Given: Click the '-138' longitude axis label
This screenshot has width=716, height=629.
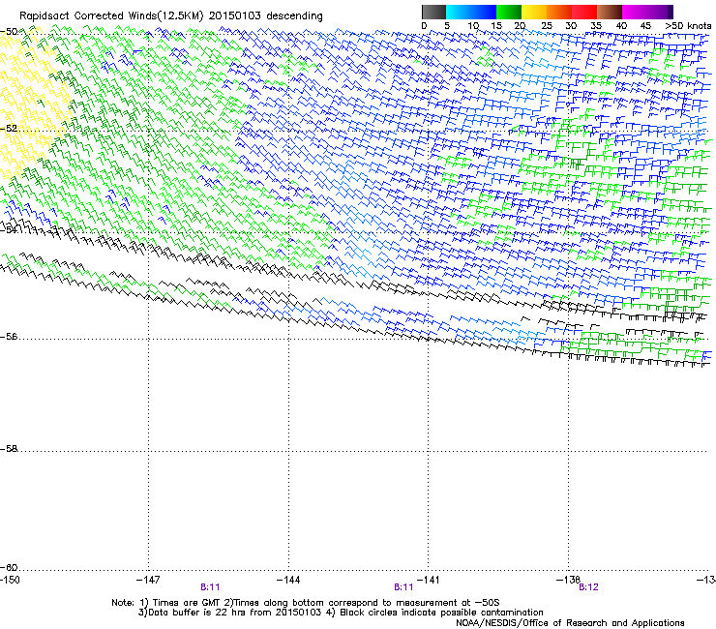Looking at the screenshot, I should click(x=569, y=580).
